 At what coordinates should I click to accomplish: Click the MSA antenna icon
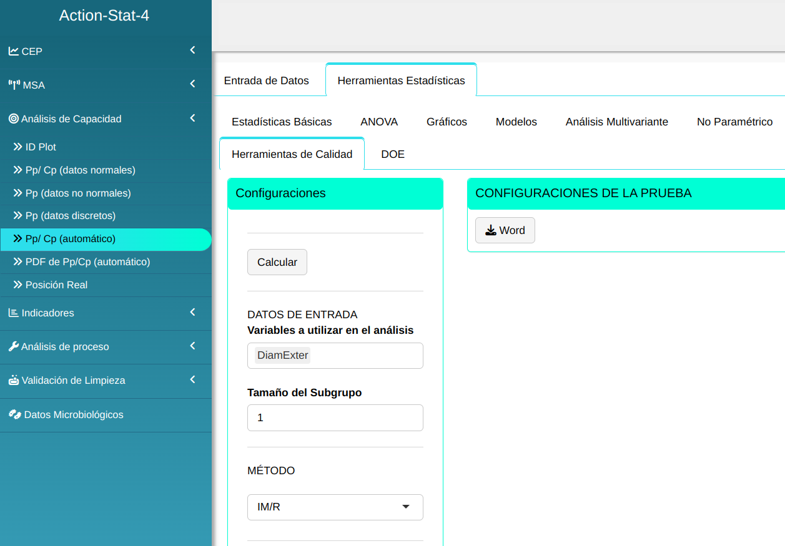pos(14,85)
